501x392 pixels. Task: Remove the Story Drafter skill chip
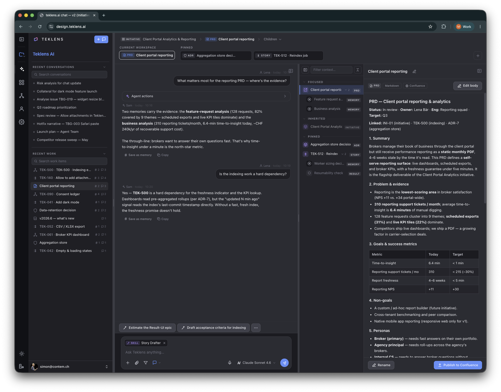164,343
